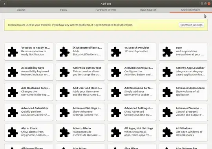
Task: Switch to the Codecs tab
Action: tap(21, 10)
